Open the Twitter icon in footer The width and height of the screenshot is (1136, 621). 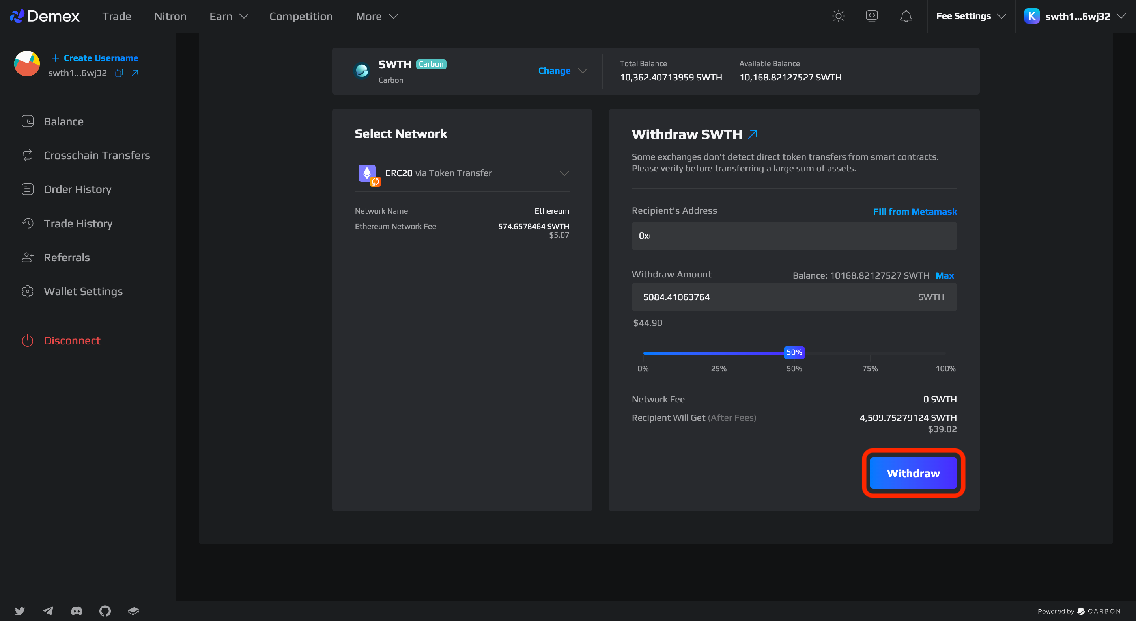click(x=20, y=610)
